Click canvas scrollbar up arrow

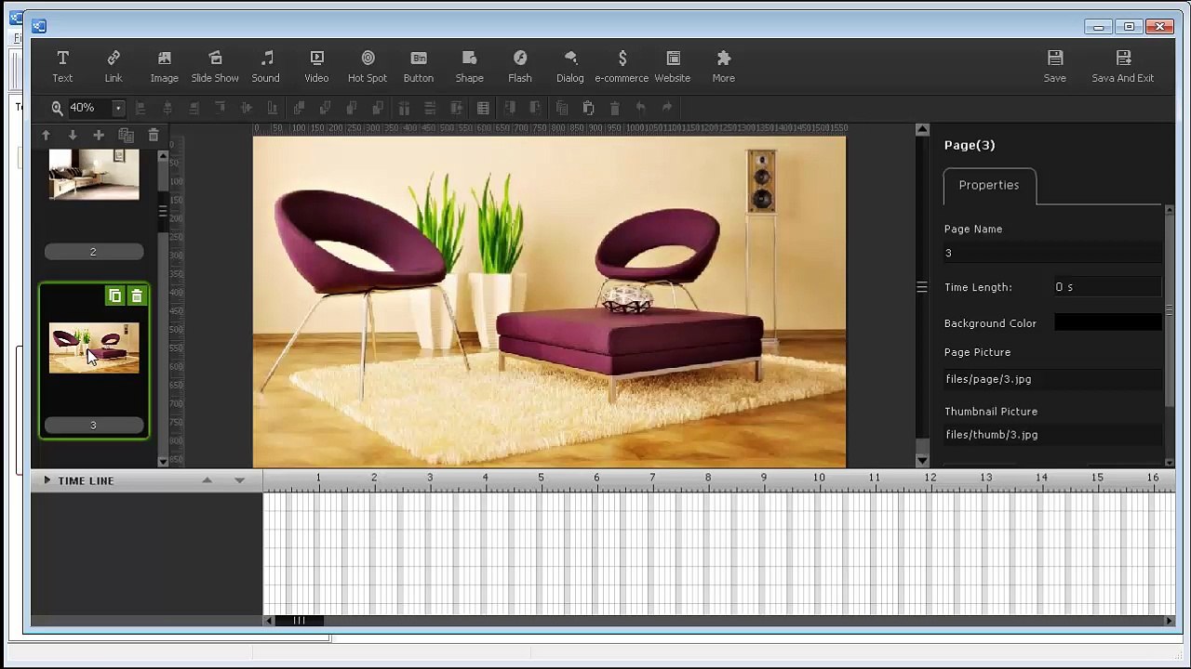(x=922, y=130)
